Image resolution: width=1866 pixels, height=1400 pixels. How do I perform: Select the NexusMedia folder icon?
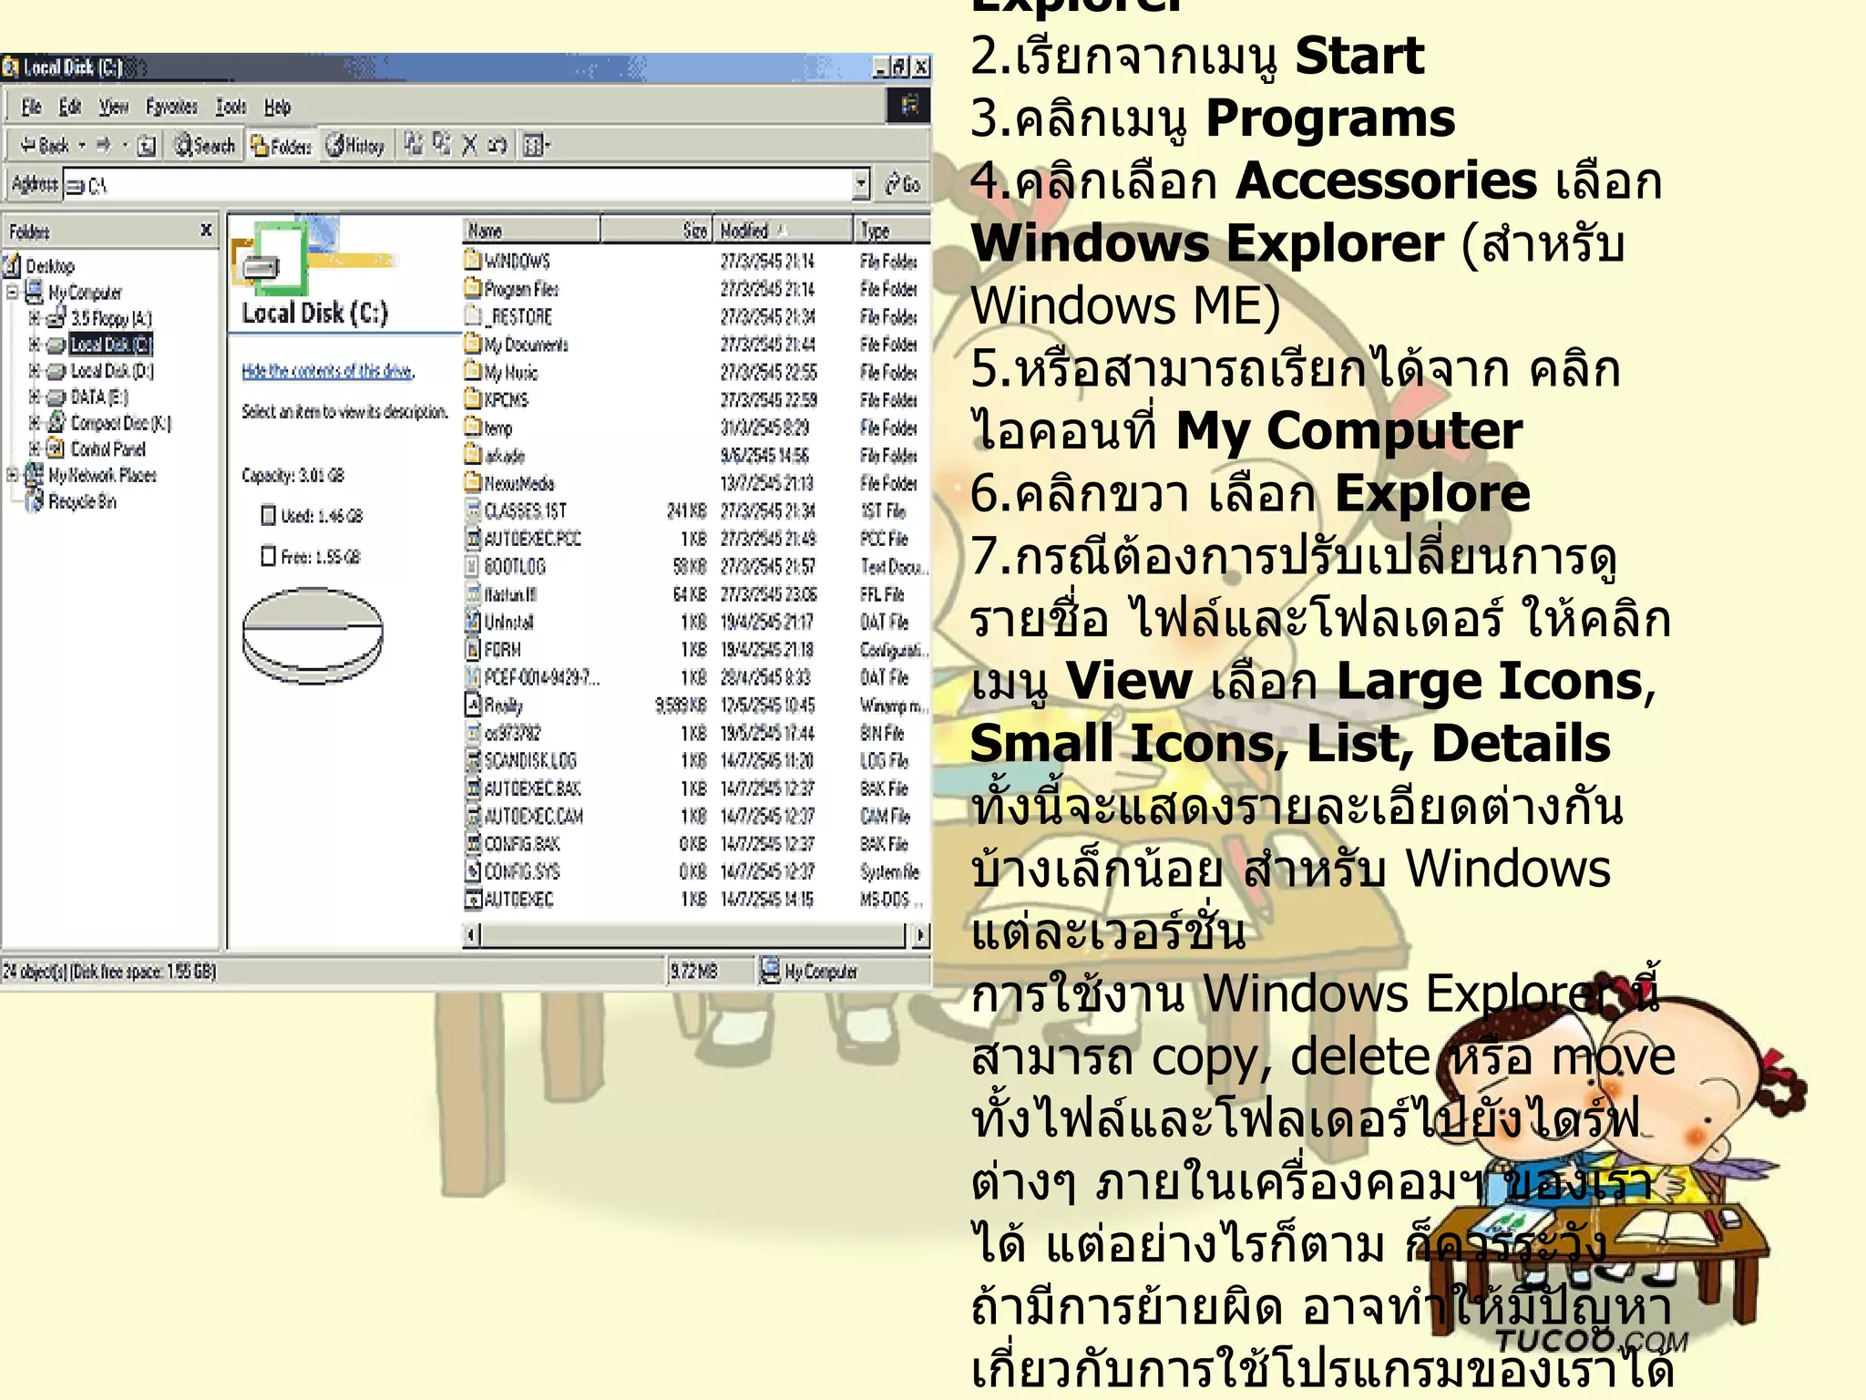473,482
